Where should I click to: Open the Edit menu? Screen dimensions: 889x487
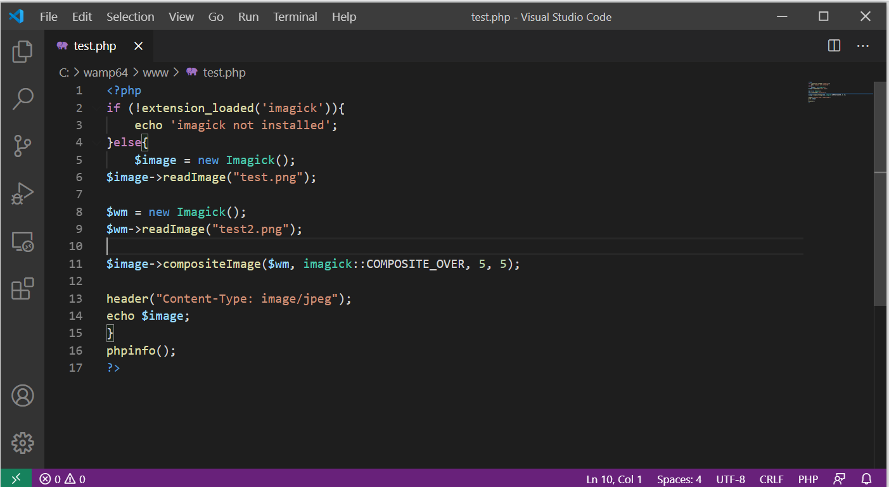pyautogui.click(x=82, y=17)
